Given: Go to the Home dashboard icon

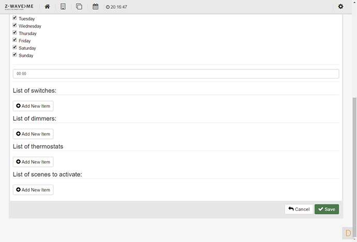Looking at the screenshot, I should click(47, 7).
